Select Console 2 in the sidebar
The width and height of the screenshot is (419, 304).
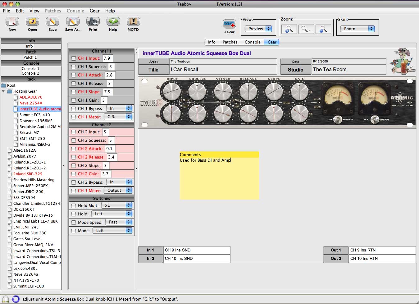(30, 73)
